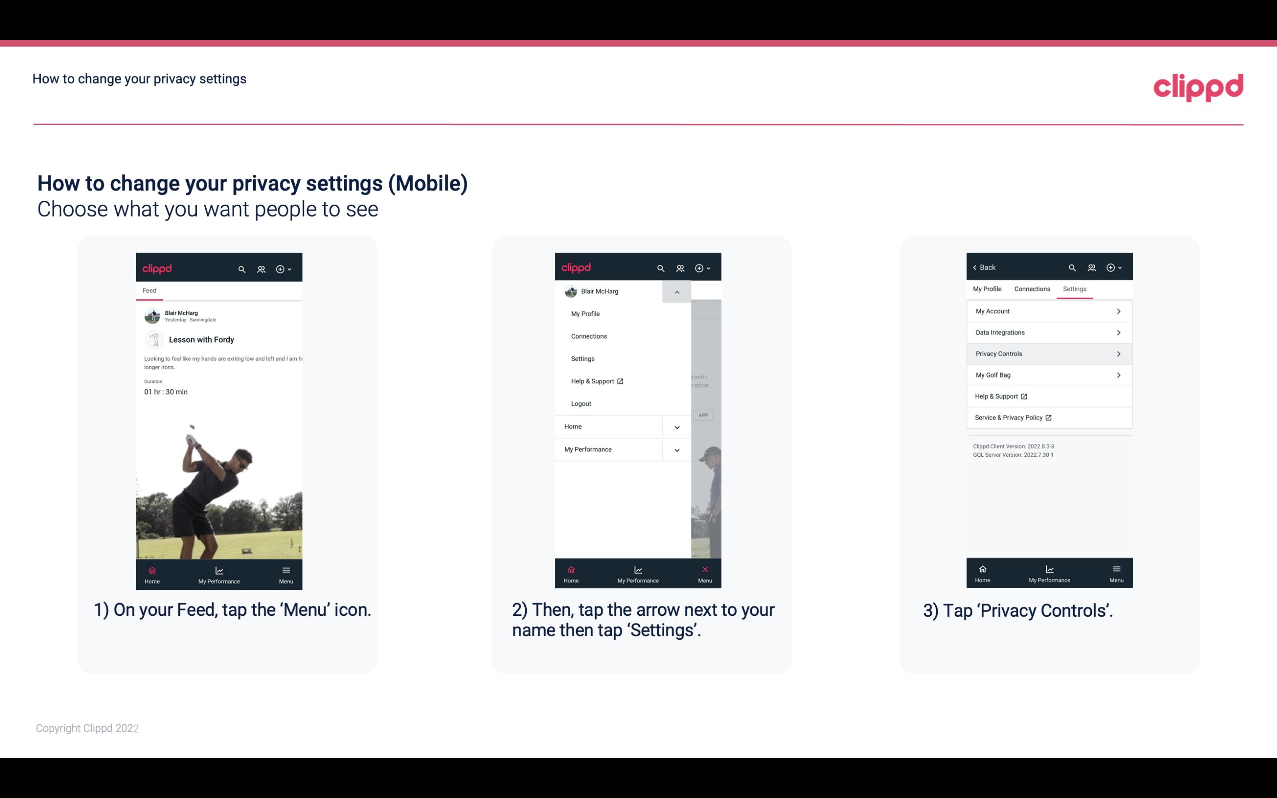The height and width of the screenshot is (798, 1277).
Task: Tap the My Performance chart icon
Action: coord(220,569)
